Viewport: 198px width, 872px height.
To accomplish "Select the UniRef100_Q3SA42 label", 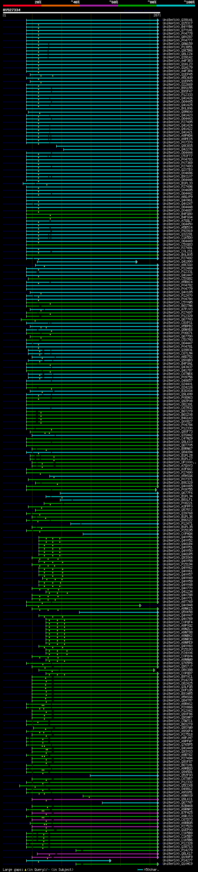I will [178, 435].
